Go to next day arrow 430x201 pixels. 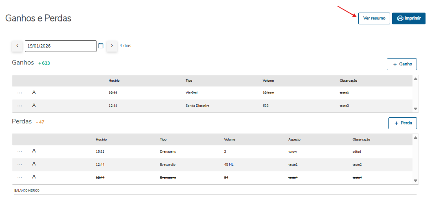coord(112,46)
